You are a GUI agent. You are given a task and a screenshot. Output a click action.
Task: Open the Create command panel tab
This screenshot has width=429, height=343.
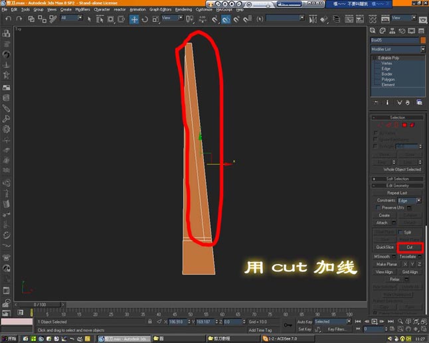click(x=373, y=31)
